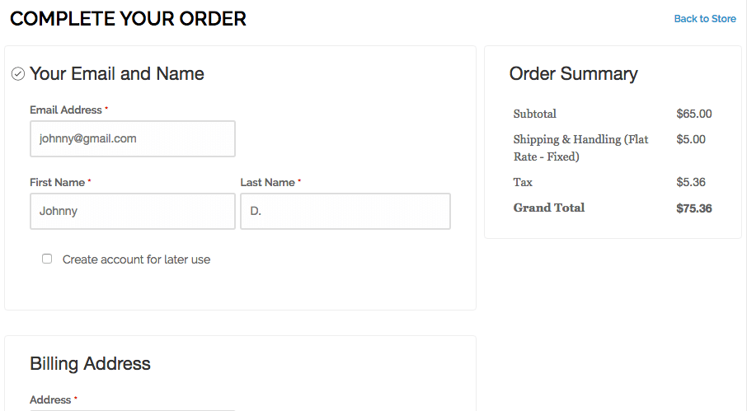Click the Subtotal amount $65.00
The width and height of the screenshot is (747, 411).
tap(693, 114)
